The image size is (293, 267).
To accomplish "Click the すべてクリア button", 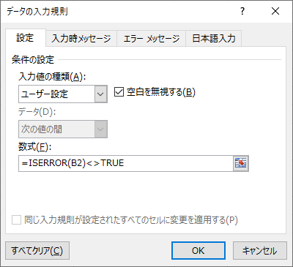I will (x=37, y=250).
